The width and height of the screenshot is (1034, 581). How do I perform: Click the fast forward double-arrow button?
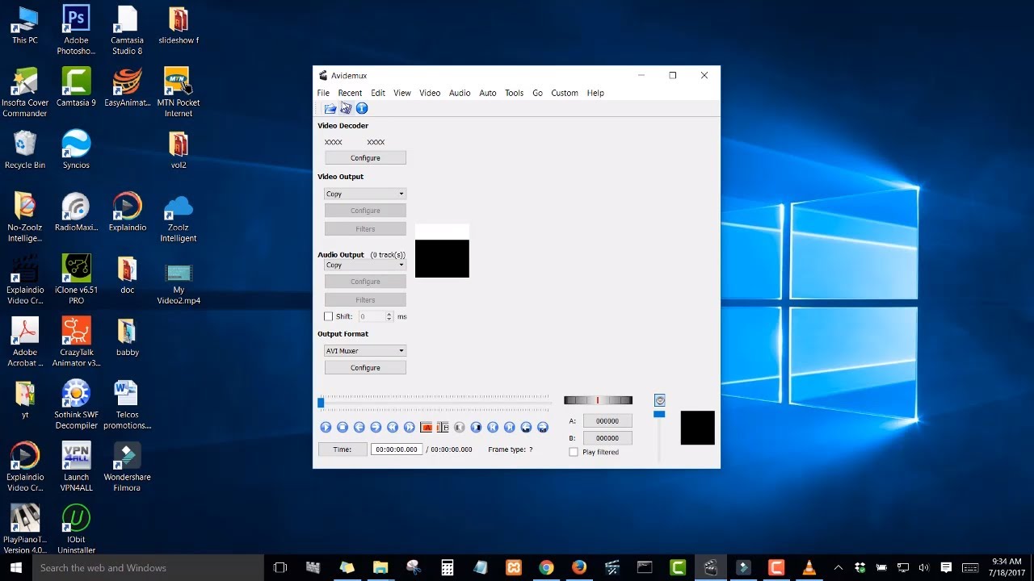pyautogui.click(x=410, y=427)
